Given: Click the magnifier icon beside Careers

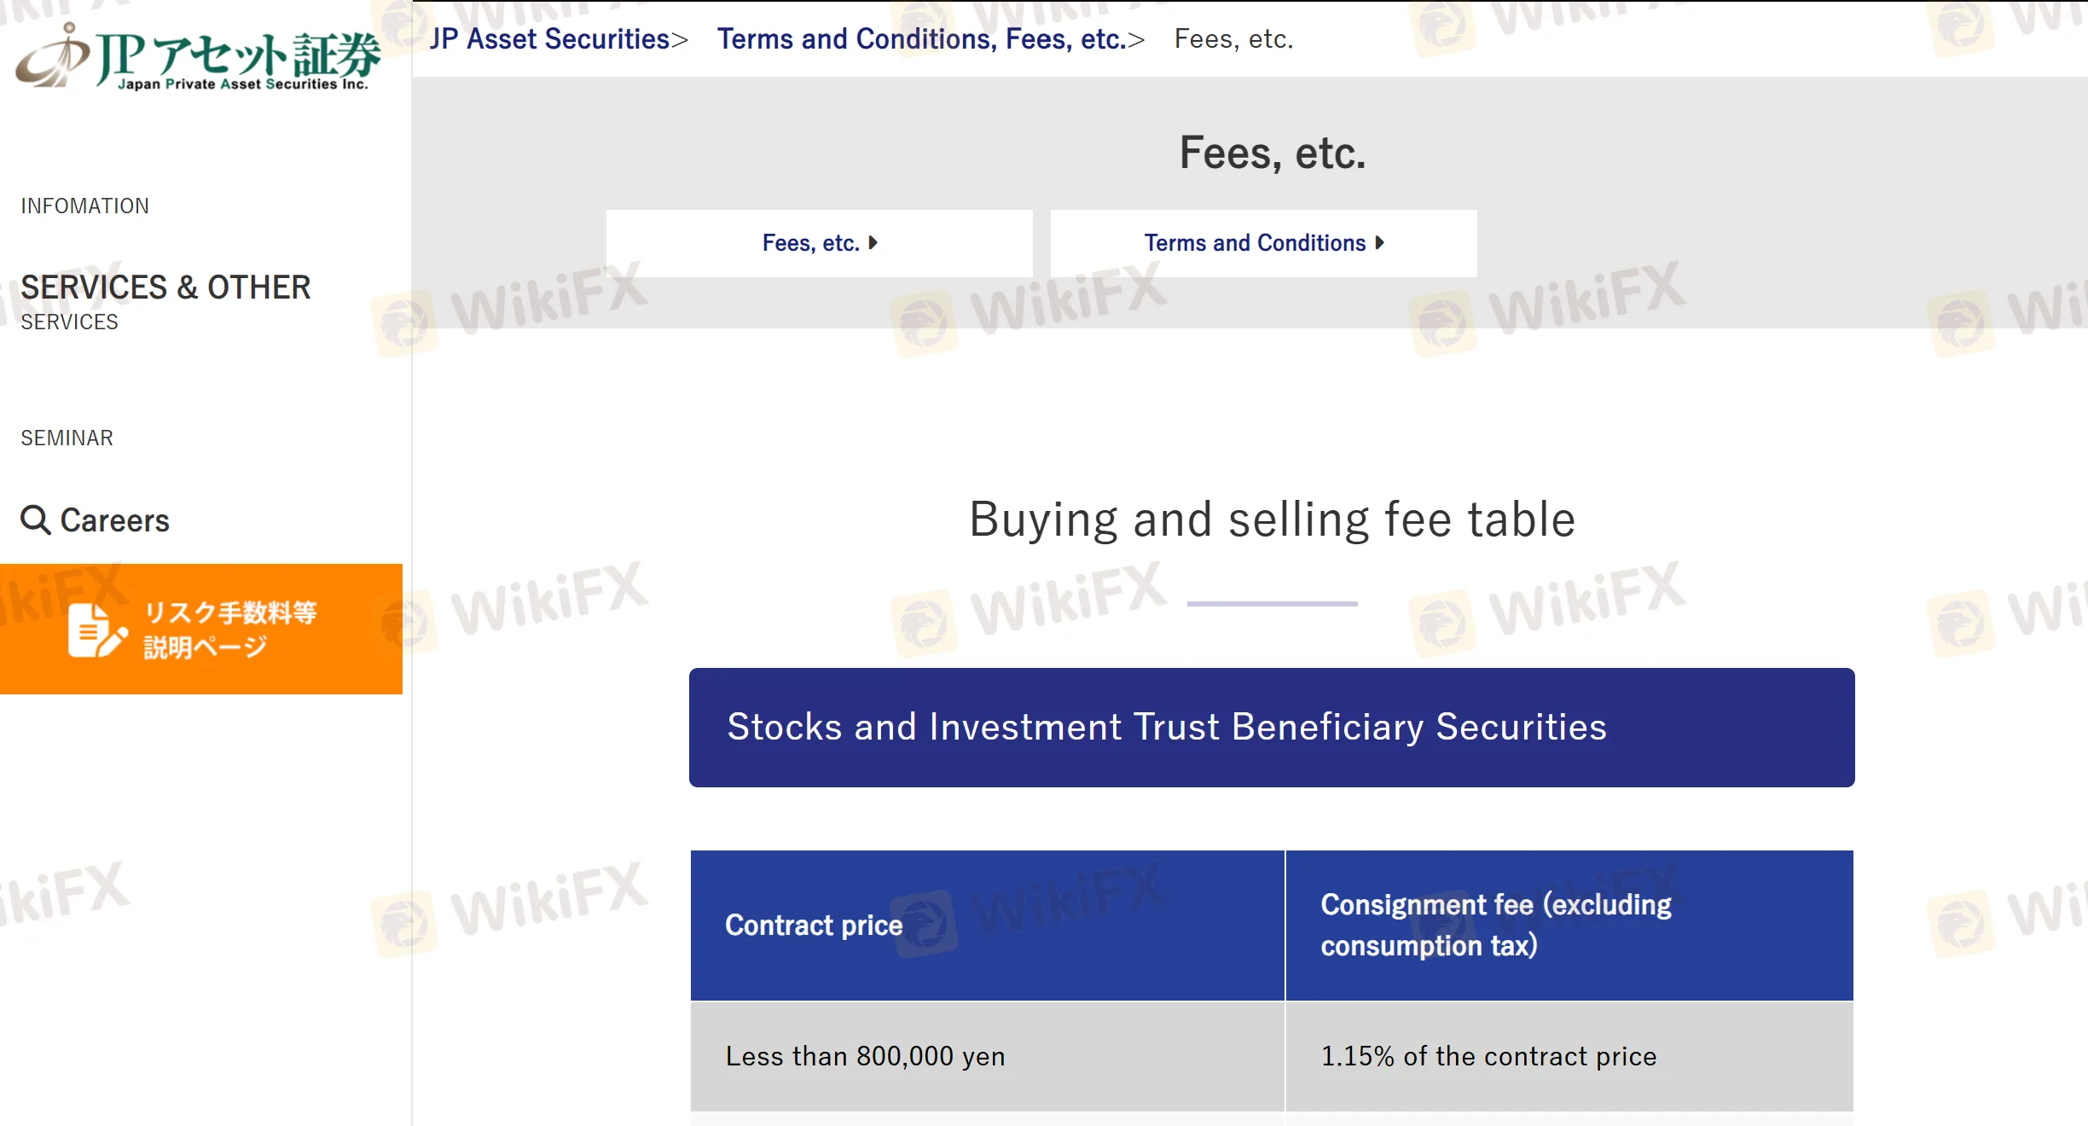Looking at the screenshot, I should (35, 519).
